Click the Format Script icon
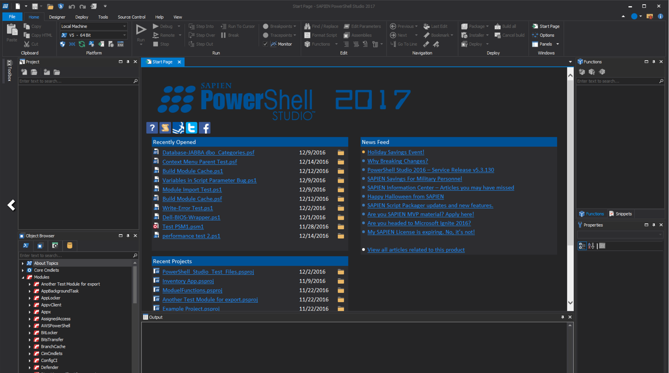The image size is (669, 373). (320, 35)
